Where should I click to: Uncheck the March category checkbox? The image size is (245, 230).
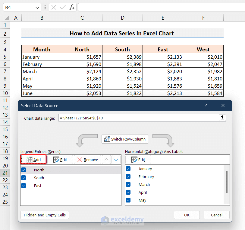(128, 184)
